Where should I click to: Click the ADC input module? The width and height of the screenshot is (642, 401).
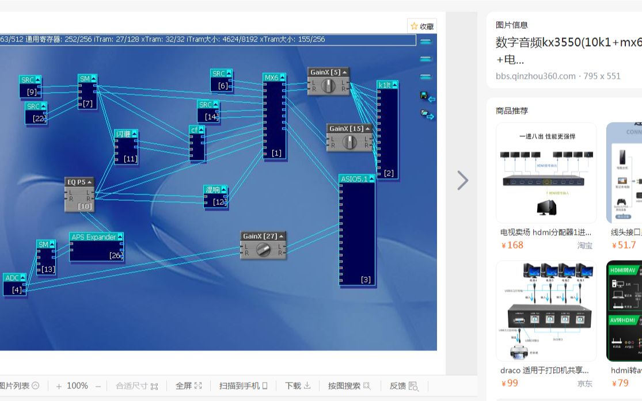pyautogui.click(x=16, y=285)
